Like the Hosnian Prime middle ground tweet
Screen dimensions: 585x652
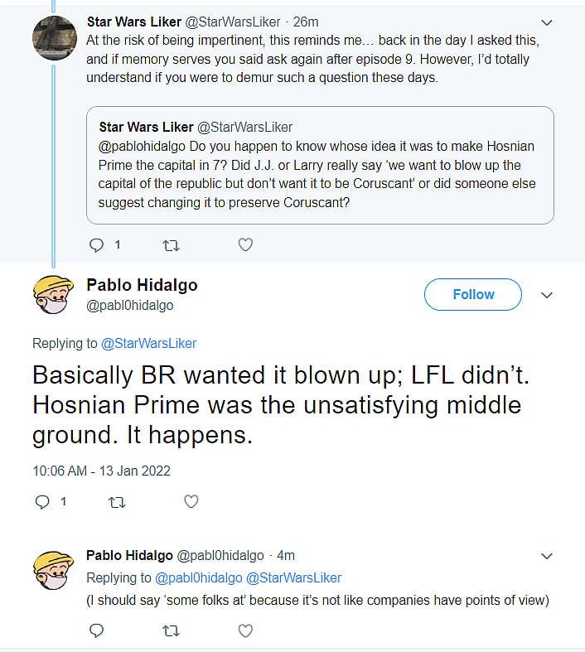[191, 501]
